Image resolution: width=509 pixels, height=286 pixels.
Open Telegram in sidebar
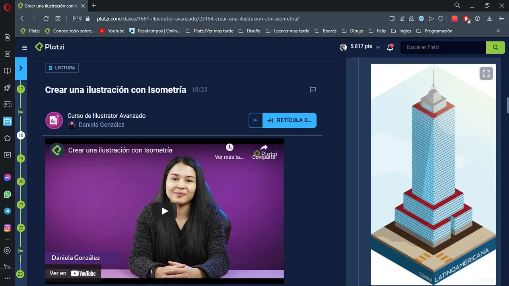(7, 211)
